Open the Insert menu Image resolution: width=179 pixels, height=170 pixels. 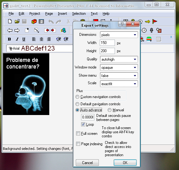tap(62, 14)
